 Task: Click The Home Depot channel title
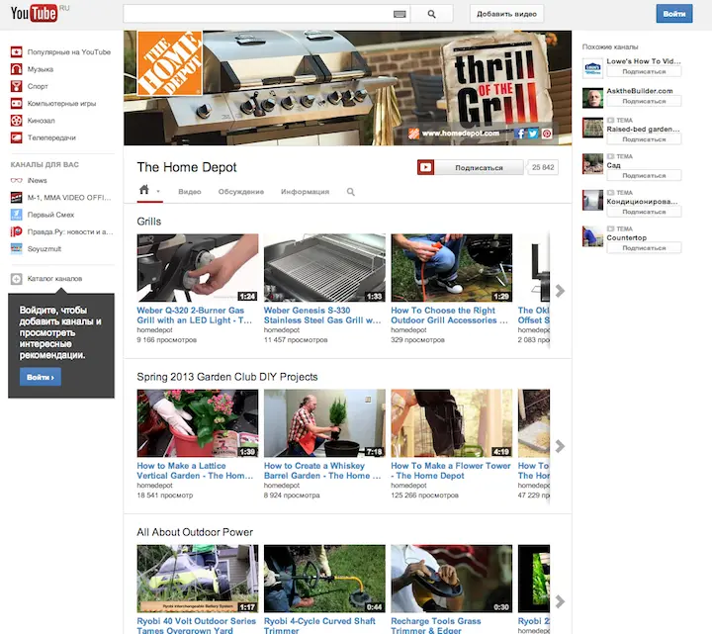(187, 167)
